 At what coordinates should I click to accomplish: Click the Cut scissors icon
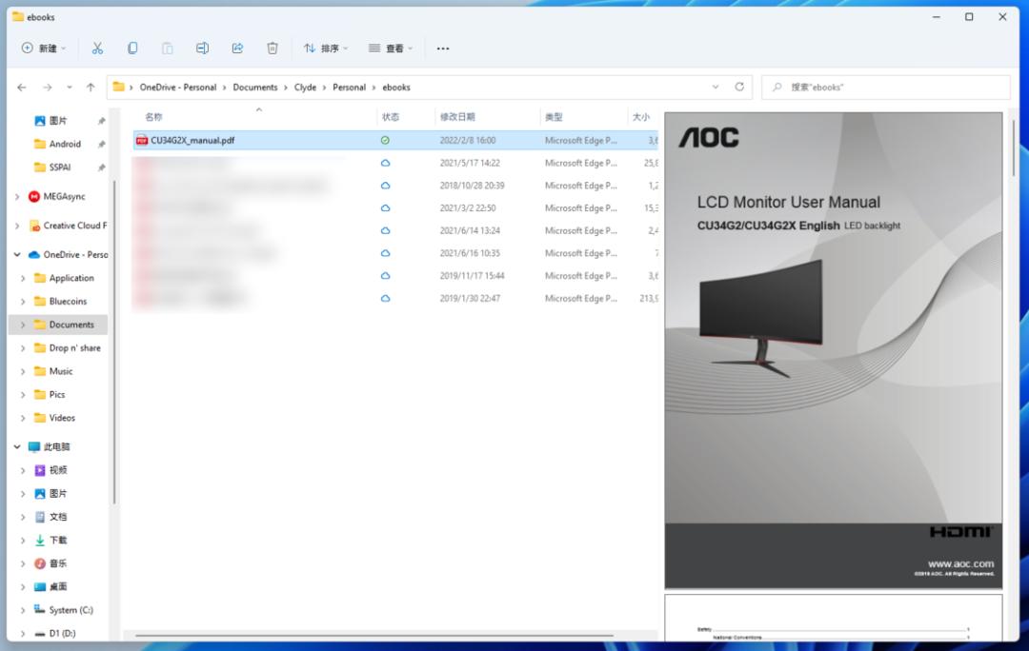[97, 48]
